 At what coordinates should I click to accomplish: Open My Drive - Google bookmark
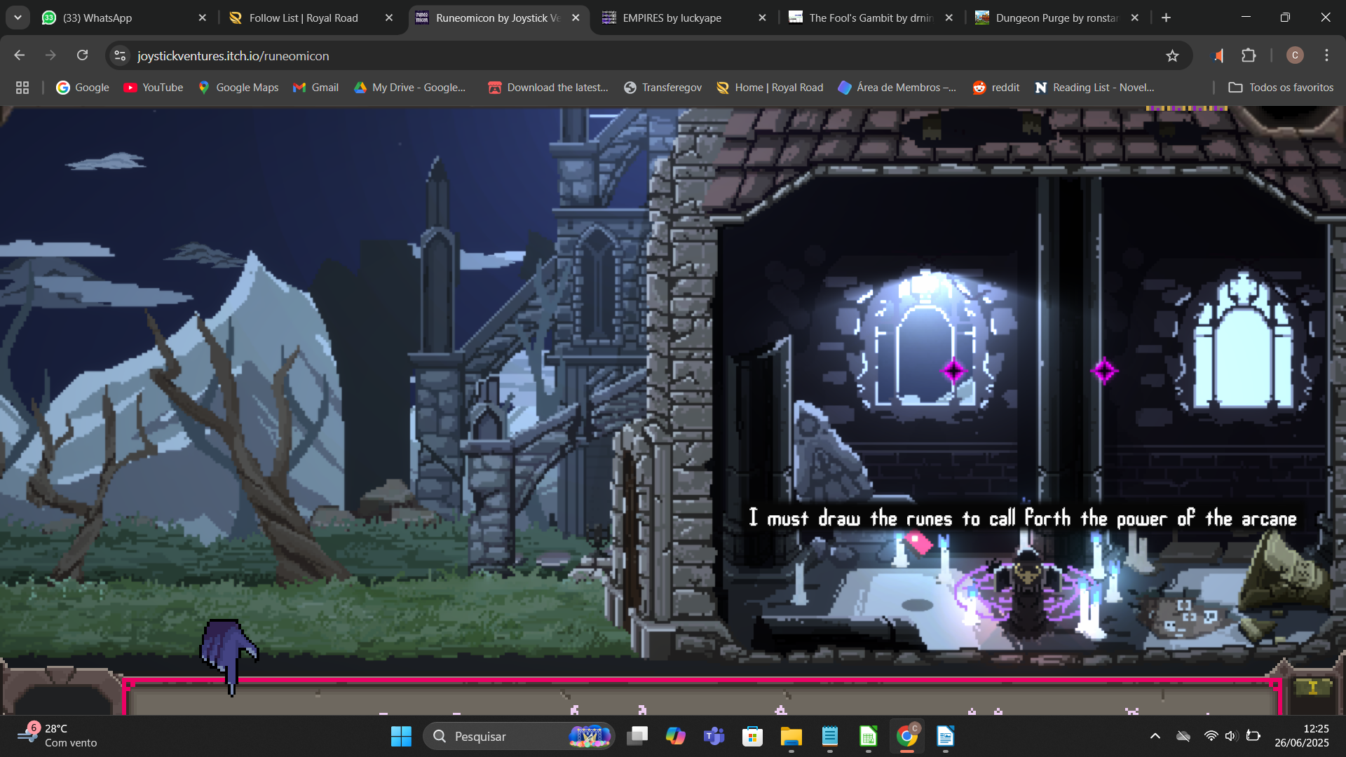click(x=410, y=88)
